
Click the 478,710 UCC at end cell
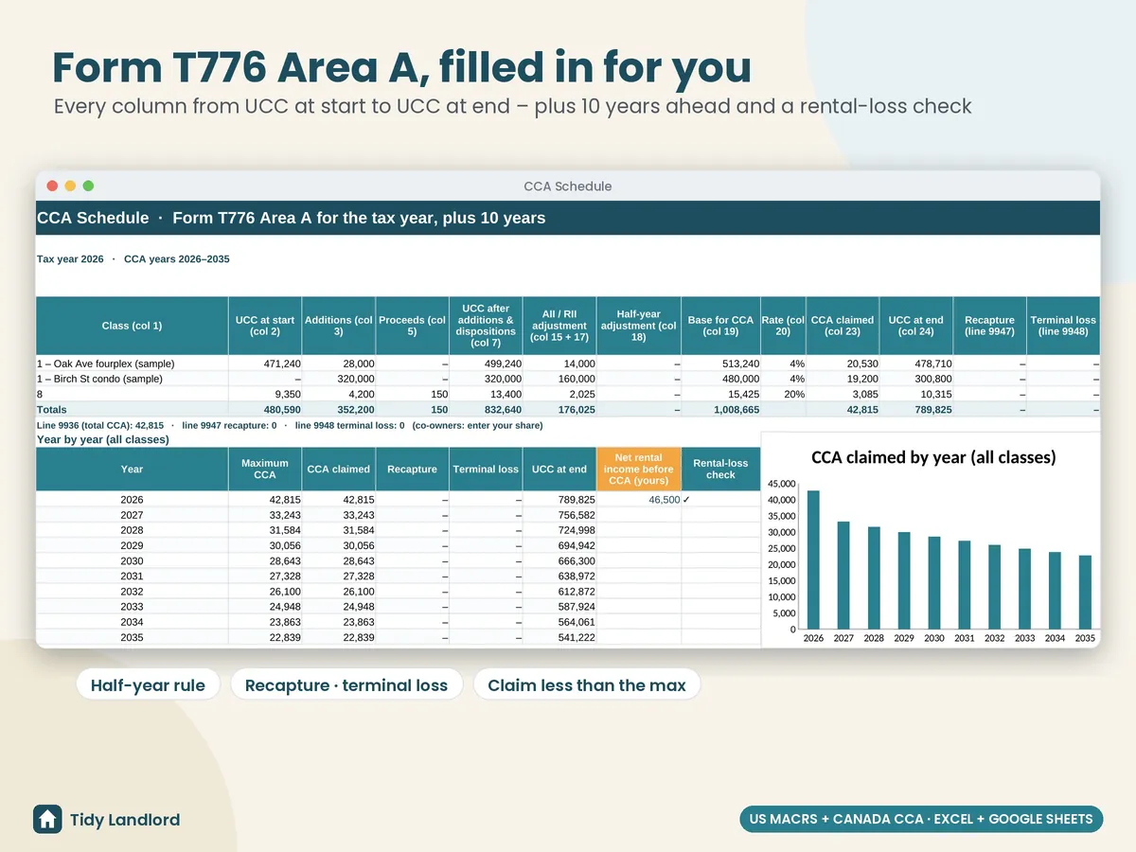coord(916,364)
